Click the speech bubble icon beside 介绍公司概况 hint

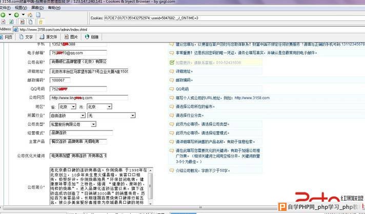click(x=172, y=170)
